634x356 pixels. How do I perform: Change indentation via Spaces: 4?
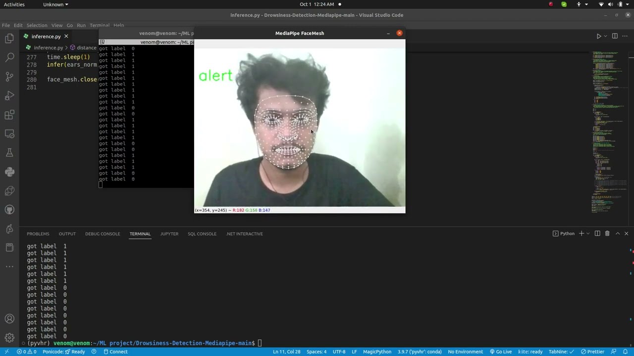pos(317,352)
